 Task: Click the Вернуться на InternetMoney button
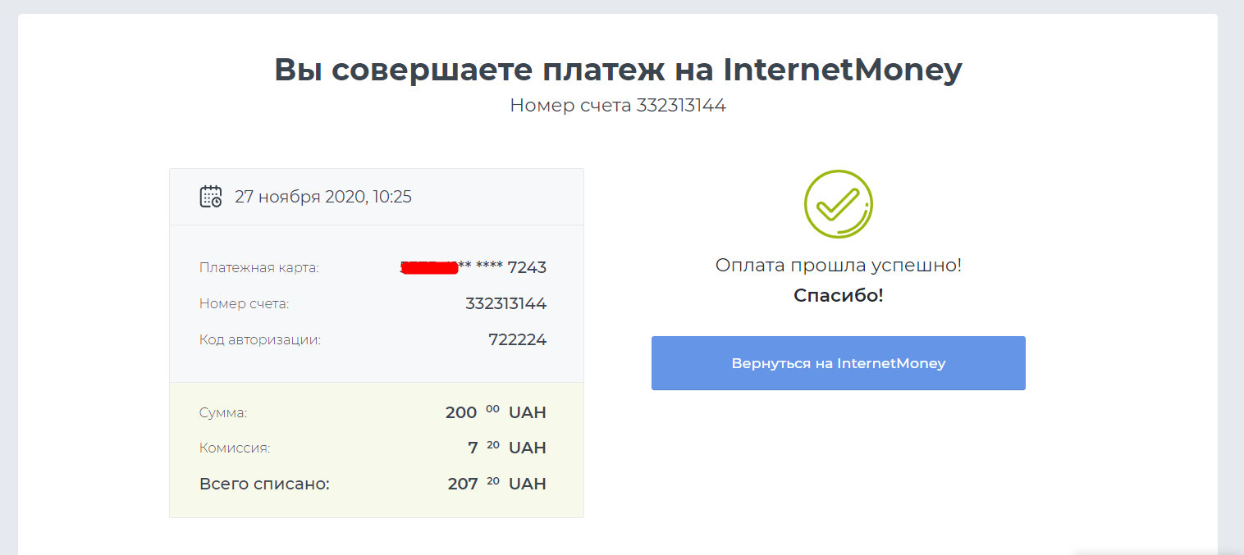(x=838, y=363)
